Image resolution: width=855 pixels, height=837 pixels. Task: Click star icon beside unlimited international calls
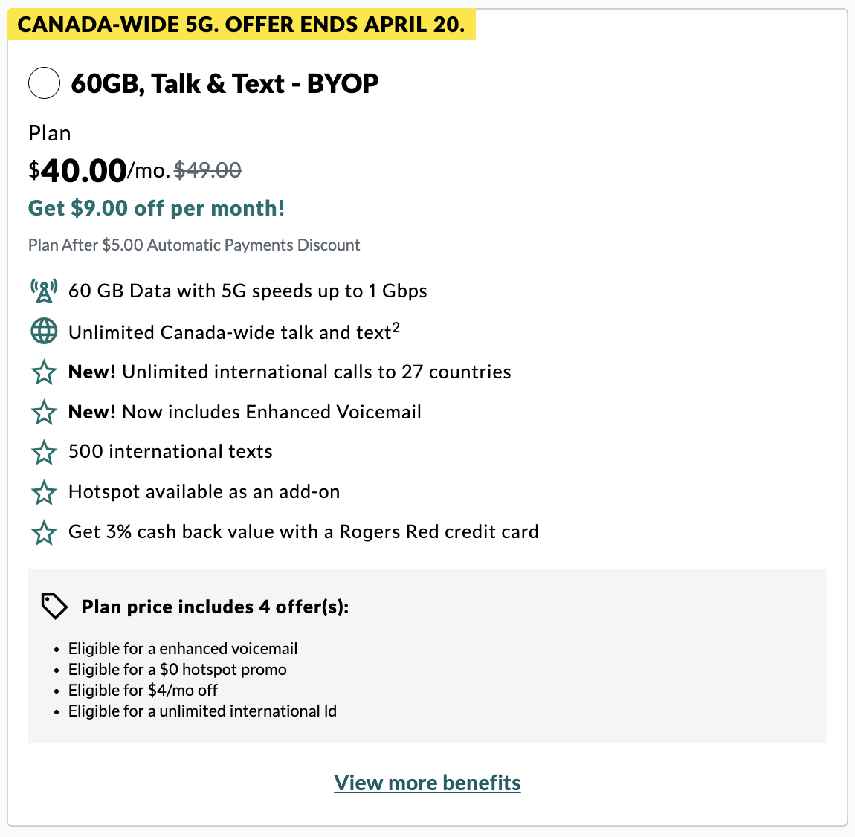[x=44, y=372]
